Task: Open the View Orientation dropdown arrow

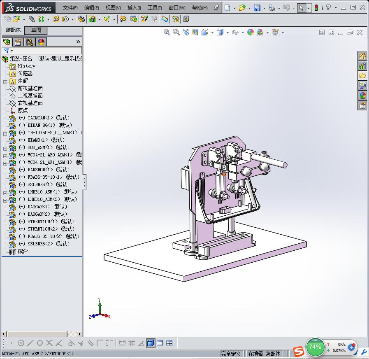Action: point(212,33)
